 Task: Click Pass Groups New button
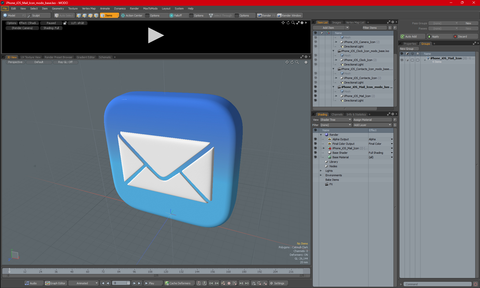click(x=468, y=23)
